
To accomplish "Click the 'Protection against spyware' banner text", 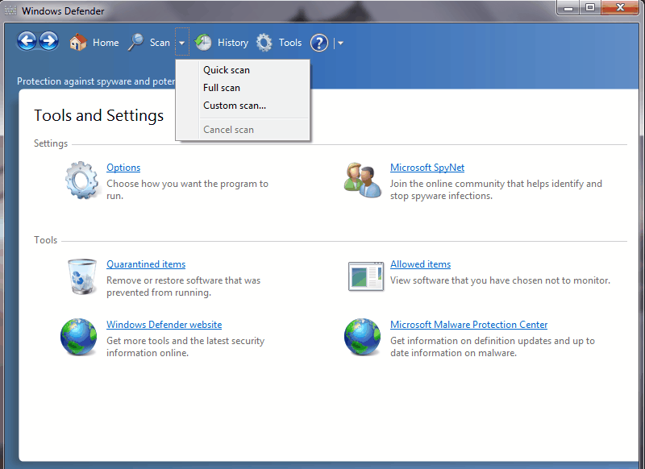I will pos(96,81).
